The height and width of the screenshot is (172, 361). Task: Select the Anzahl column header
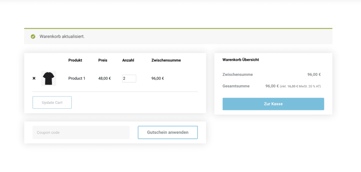point(128,60)
